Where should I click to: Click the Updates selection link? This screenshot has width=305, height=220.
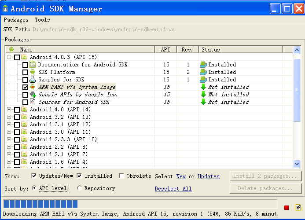pyautogui.click(x=208, y=176)
